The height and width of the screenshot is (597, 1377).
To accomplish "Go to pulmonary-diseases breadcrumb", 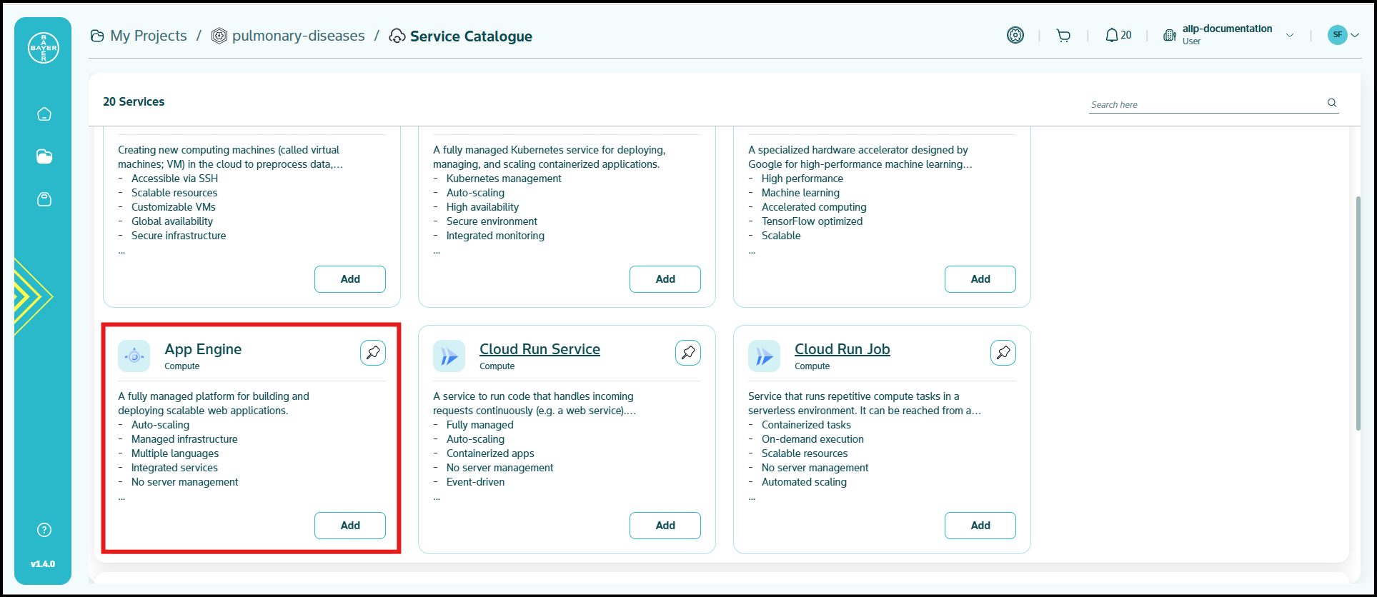I will click(x=298, y=36).
